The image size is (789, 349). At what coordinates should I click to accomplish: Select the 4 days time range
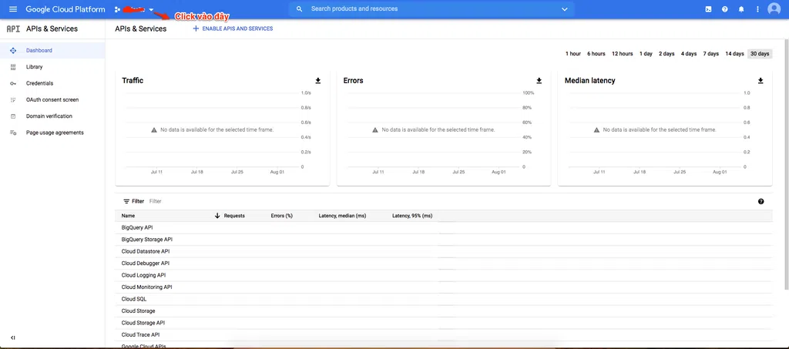689,54
